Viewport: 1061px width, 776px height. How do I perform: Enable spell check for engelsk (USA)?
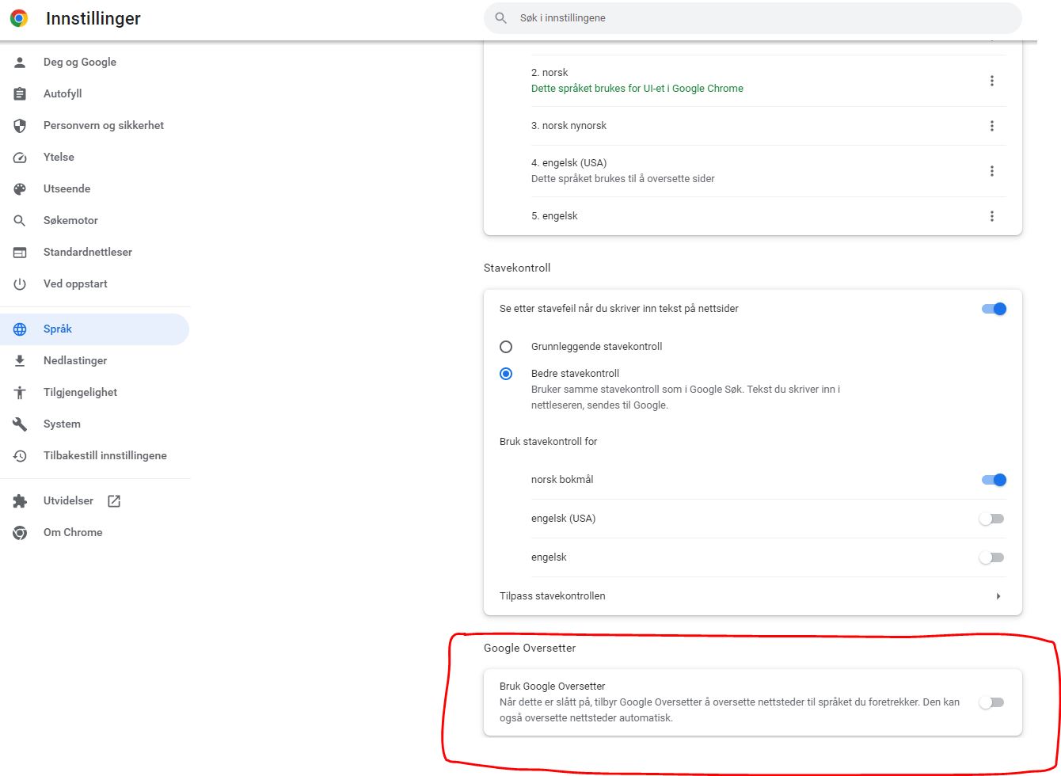(x=991, y=519)
